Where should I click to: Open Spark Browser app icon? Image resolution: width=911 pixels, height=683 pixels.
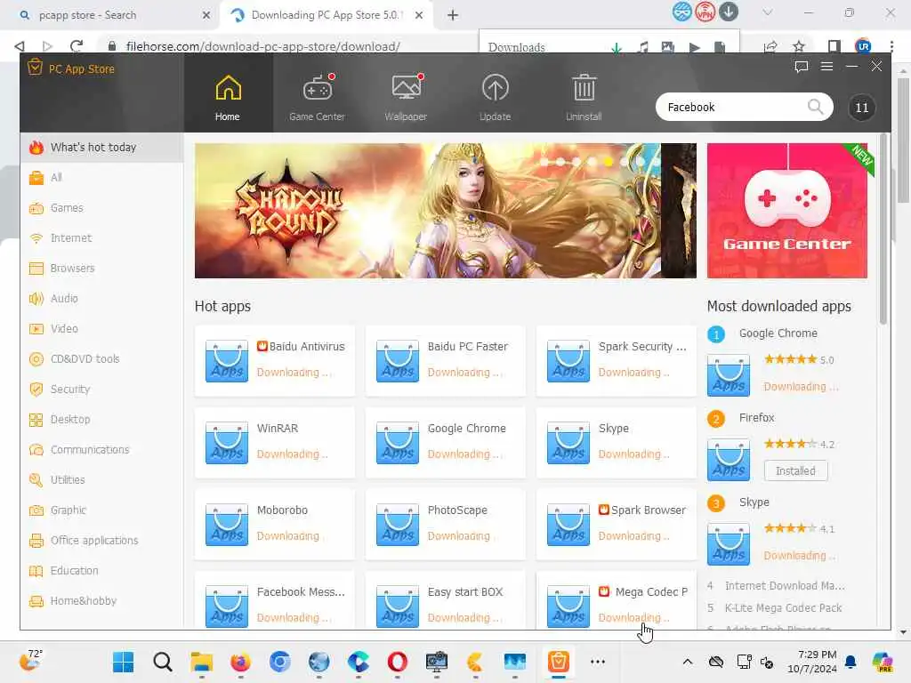[568, 525]
